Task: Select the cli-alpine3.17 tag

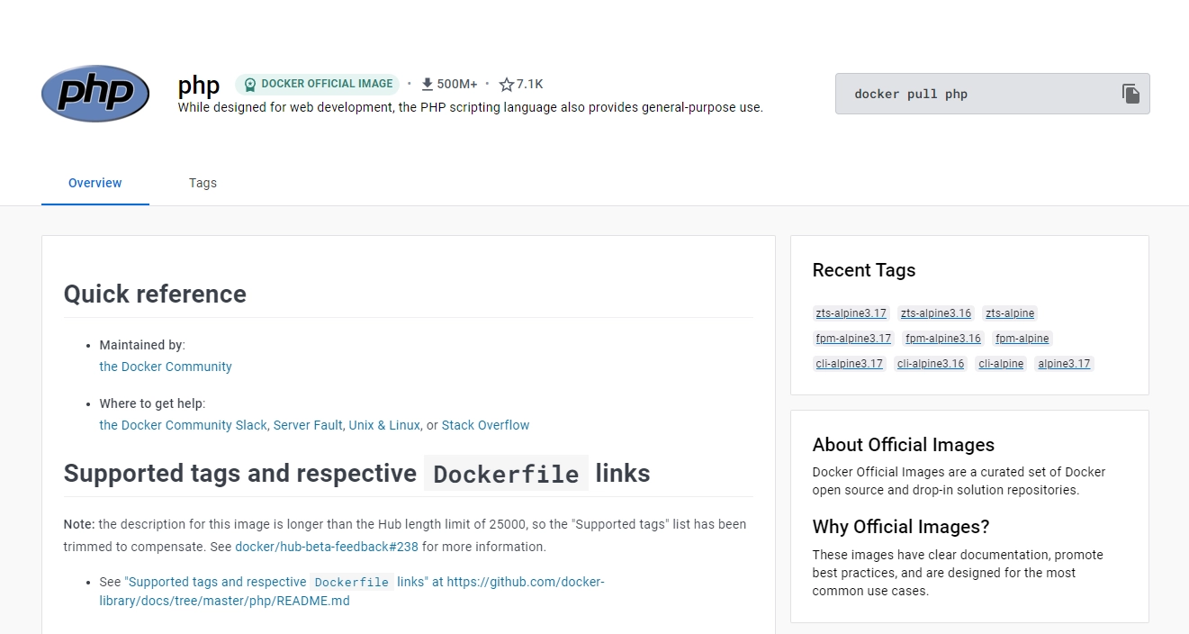Action: pos(850,364)
